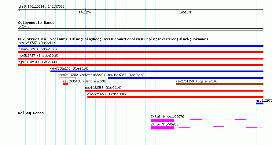Click the ZNF16|NM_001029976 gene label
This screenshot has height=145, width=272.
coord(167,117)
